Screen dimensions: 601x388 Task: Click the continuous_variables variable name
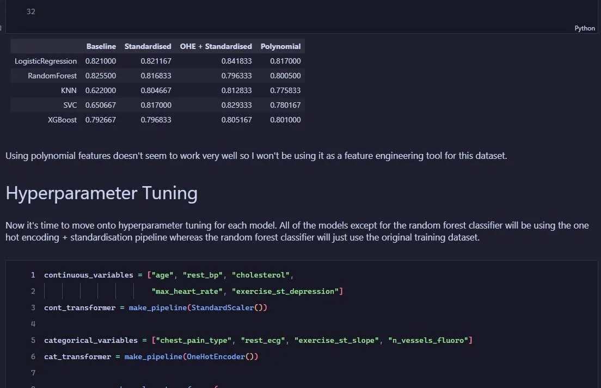pyautogui.click(x=88, y=275)
